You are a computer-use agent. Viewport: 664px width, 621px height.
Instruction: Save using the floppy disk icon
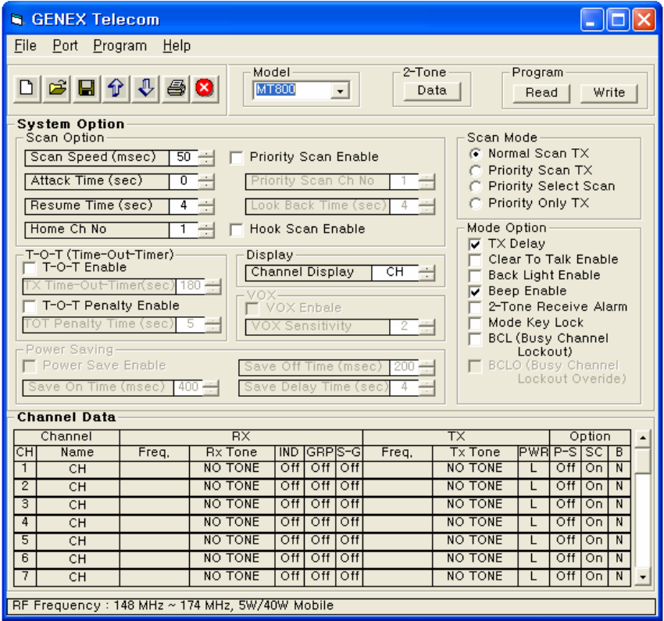87,88
